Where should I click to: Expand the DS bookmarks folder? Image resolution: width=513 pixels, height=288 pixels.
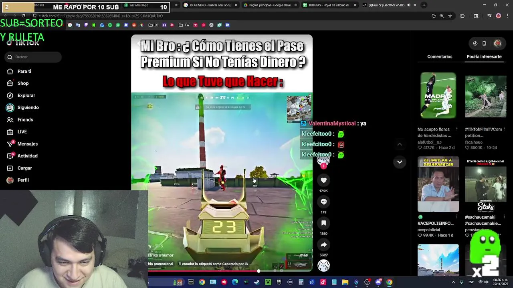tap(153, 25)
